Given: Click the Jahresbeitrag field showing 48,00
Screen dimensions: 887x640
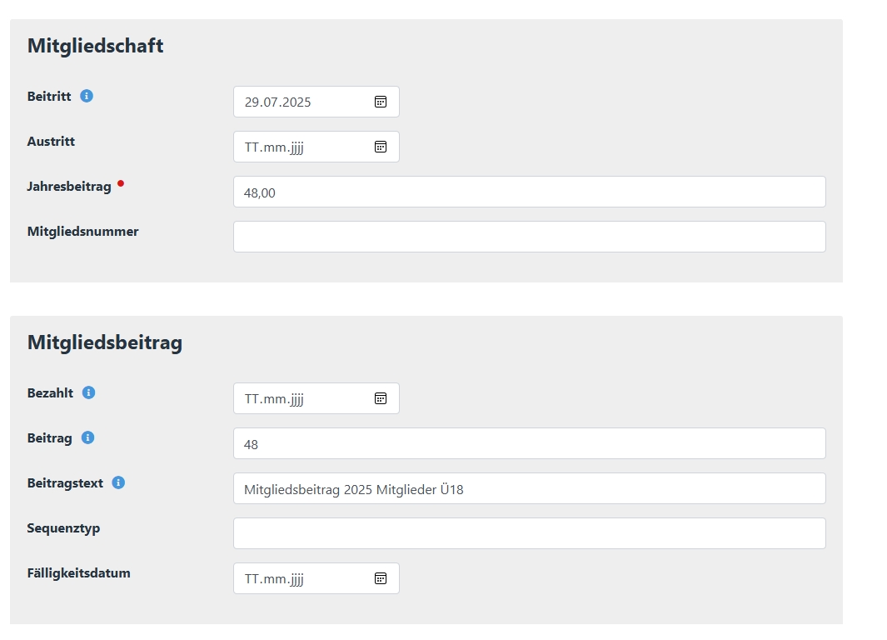Looking at the screenshot, I should [530, 192].
